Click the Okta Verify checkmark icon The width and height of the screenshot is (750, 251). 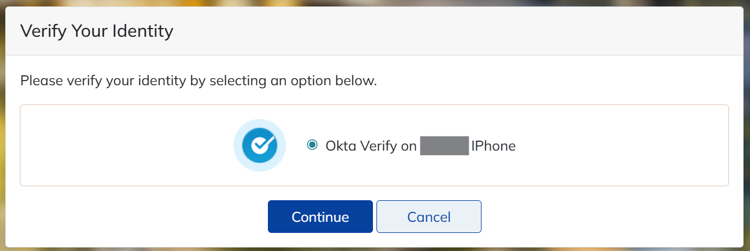click(x=260, y=145)
